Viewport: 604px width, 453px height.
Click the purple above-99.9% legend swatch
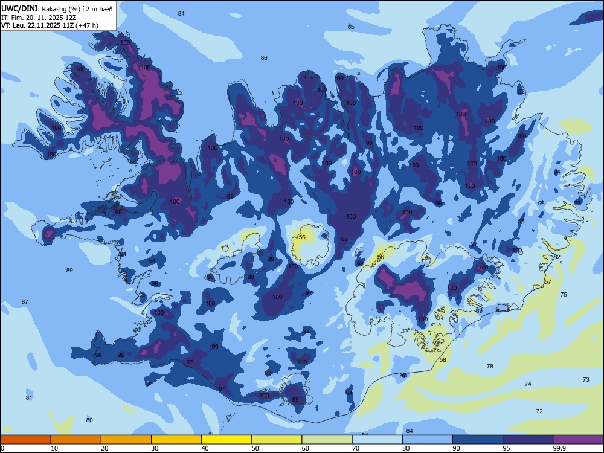click(578, 440)
